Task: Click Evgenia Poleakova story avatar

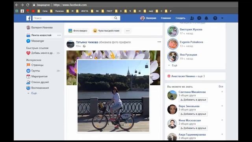Action: (x=173, y=44)
